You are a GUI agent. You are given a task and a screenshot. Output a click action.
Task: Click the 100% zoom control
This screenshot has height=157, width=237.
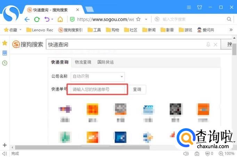(x=227, y=154)
